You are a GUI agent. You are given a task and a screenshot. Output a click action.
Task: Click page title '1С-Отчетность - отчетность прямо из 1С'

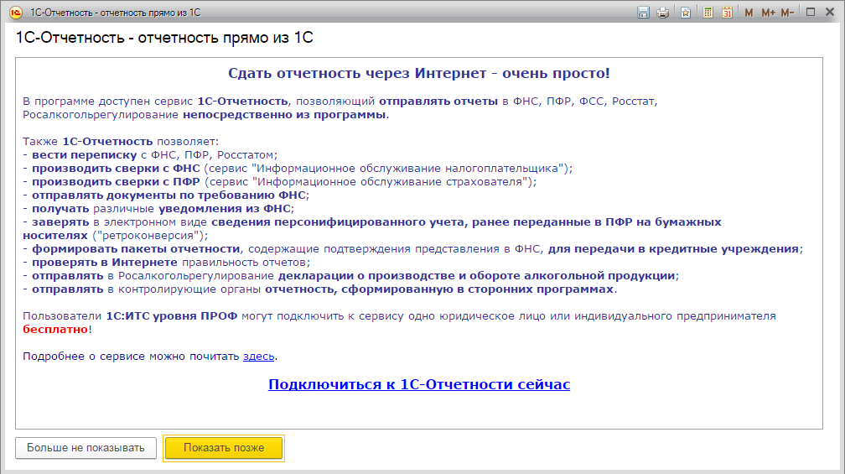point(164,38)
